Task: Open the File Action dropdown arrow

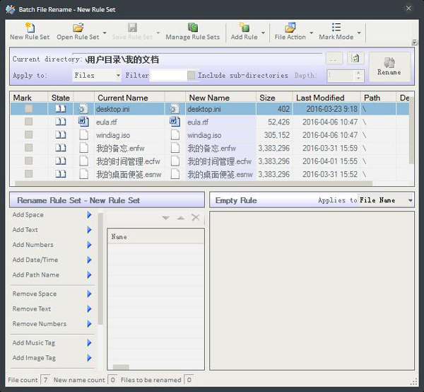Action: (x=312, y=33)
